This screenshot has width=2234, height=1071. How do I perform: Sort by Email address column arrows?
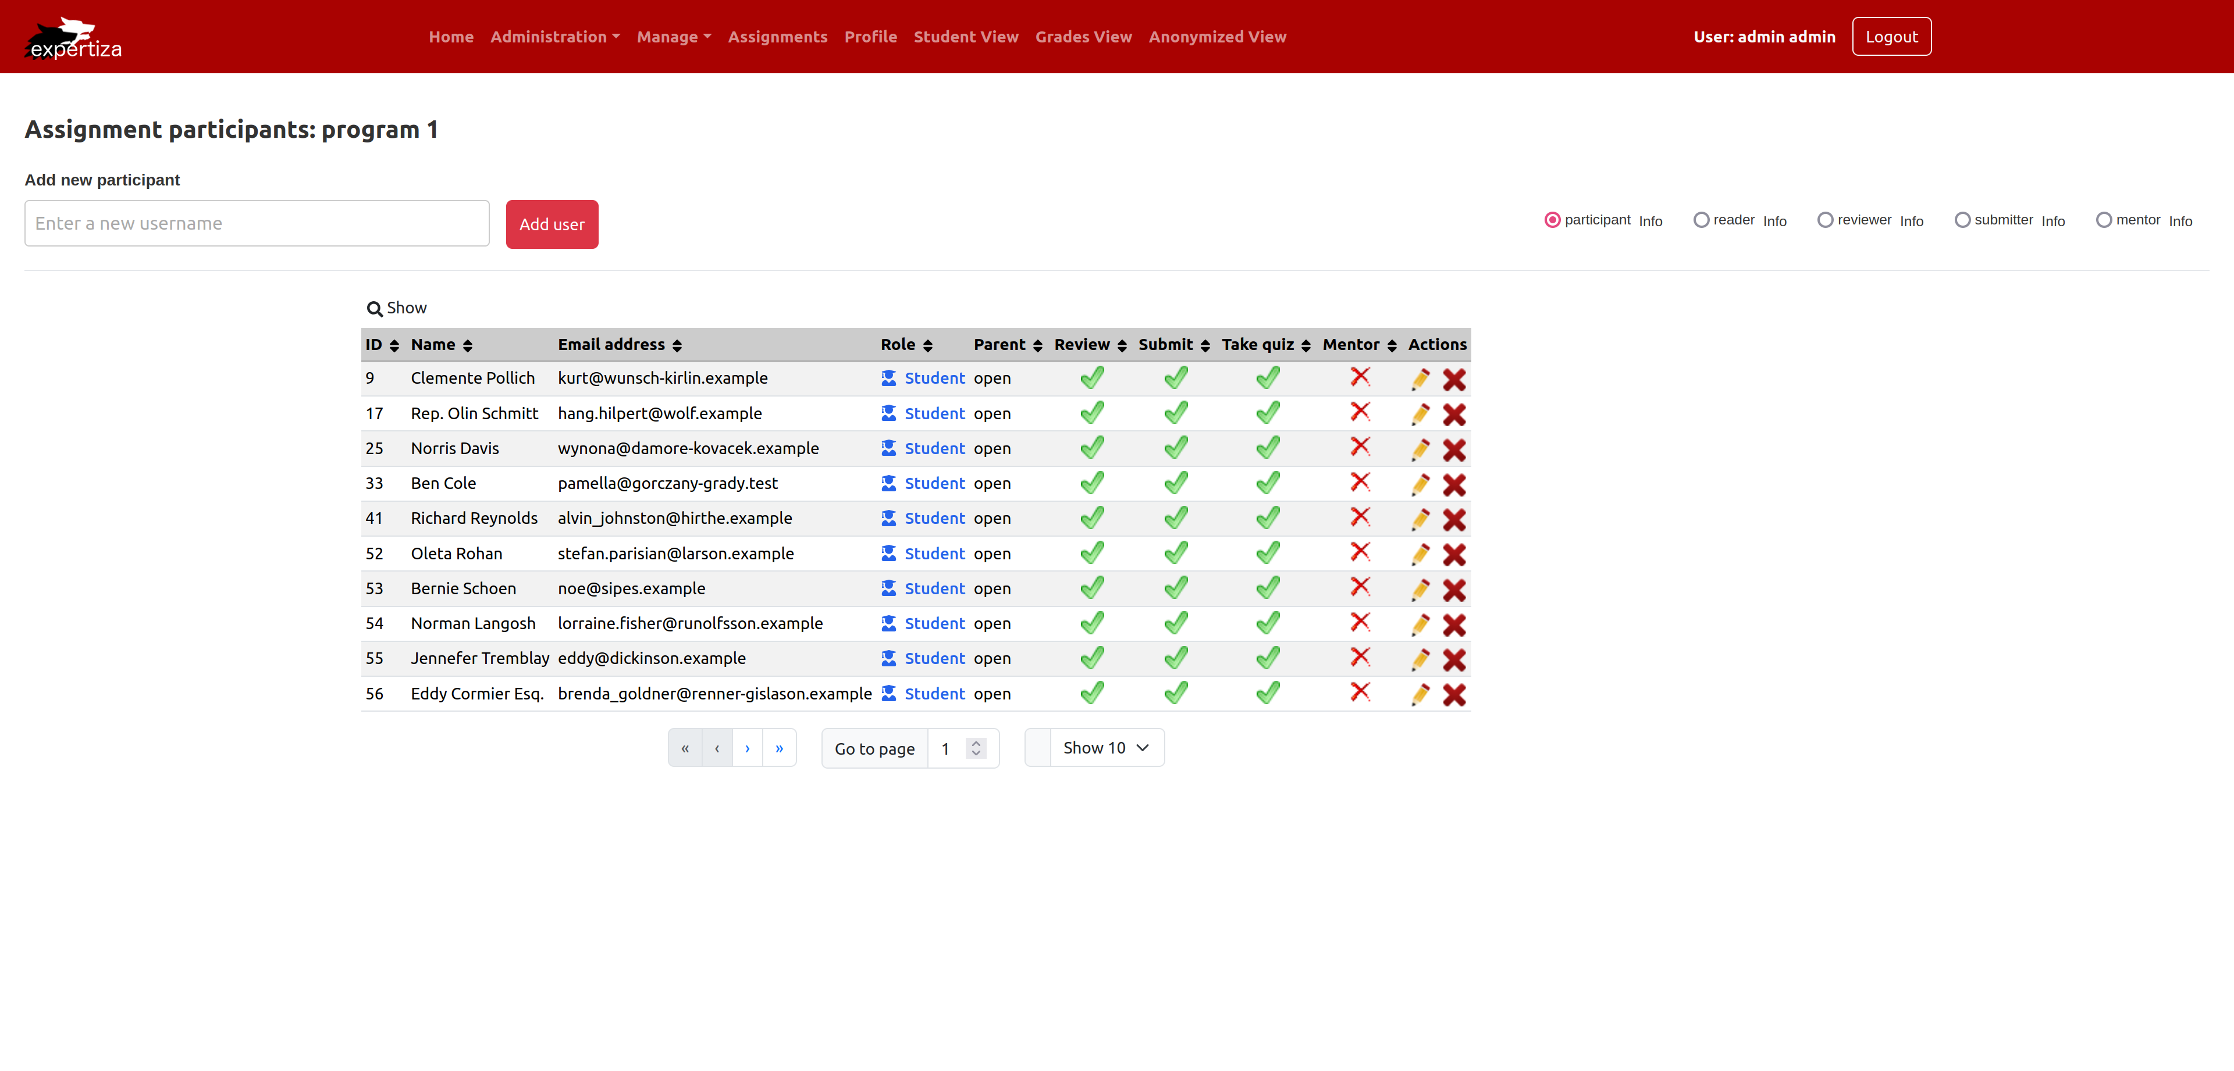677,346
